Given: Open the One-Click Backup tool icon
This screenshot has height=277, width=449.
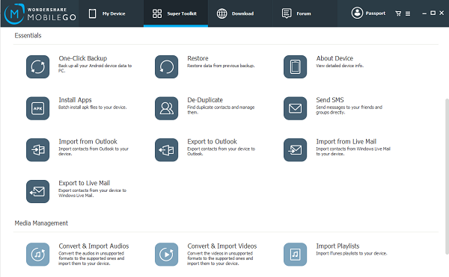Looking at the screenshot, I should pyautogui.click(x=38, y=66).
